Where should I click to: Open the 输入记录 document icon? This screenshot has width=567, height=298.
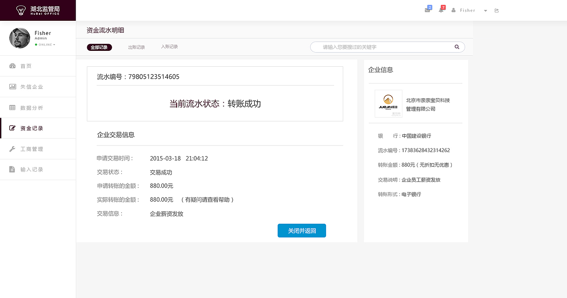12,169
